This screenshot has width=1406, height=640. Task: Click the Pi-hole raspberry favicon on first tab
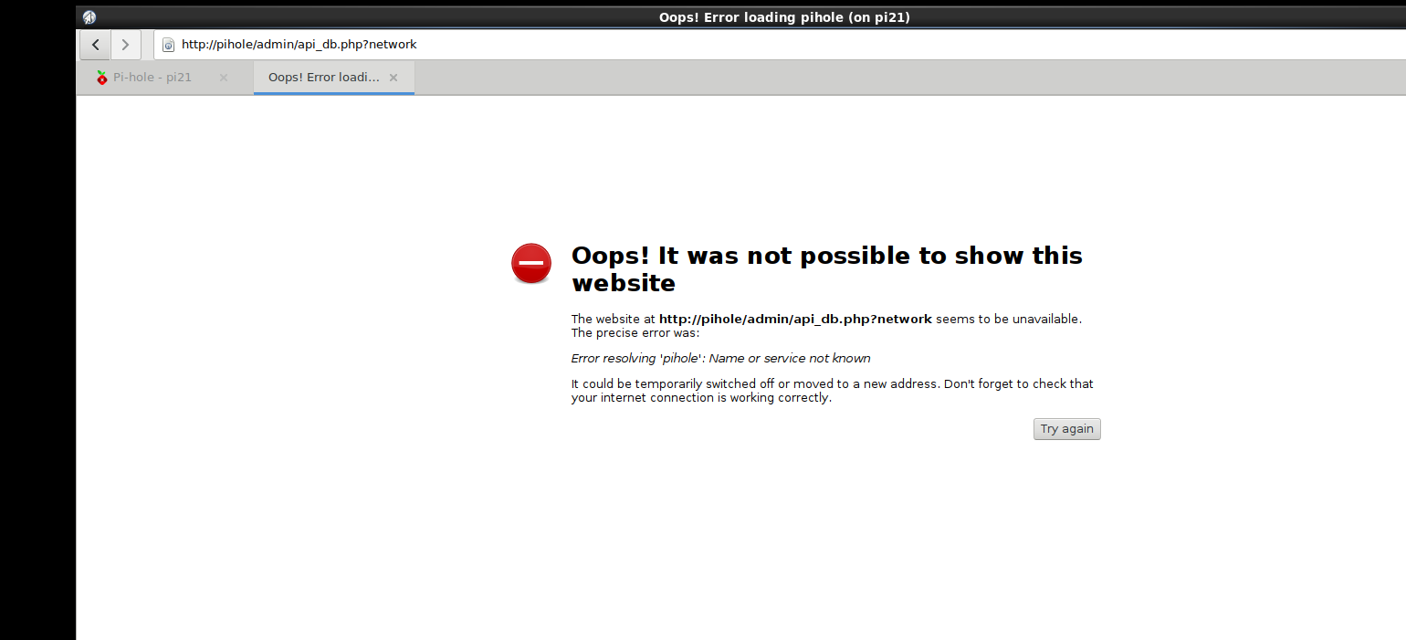(102, 78)
